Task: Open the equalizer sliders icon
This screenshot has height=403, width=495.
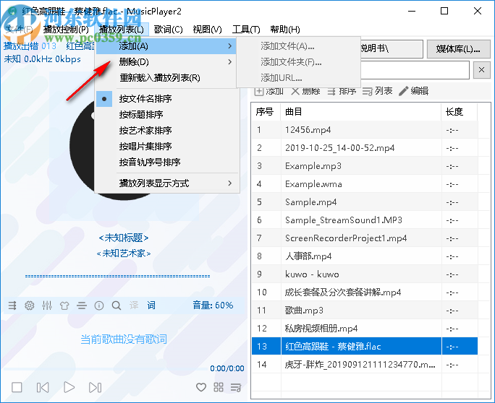Action: click(47, 305)
